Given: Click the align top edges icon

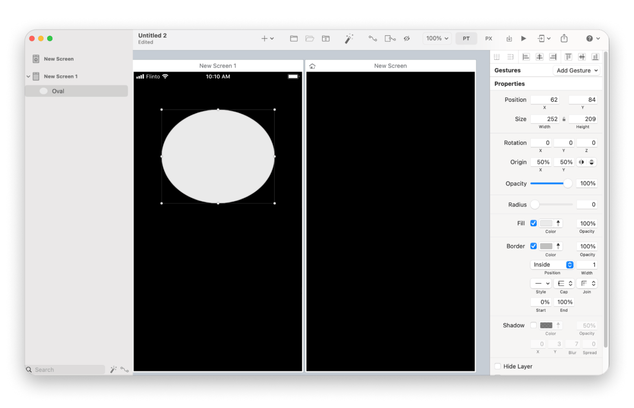Looking at the screenshot, I should (568, 57).
